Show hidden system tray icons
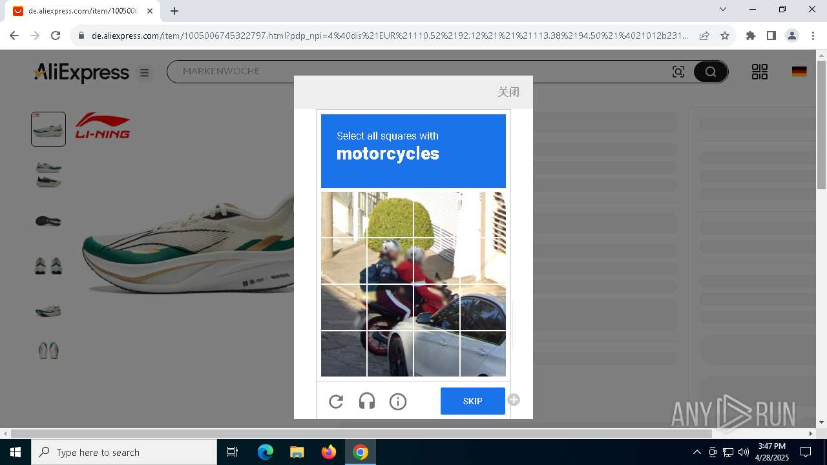Viewport: 827px width, 465px height. pyautogui.click(x=696, y=452)
